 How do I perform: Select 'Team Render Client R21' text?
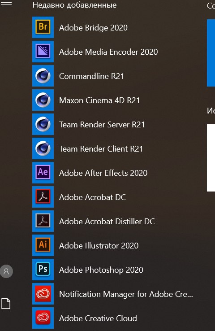pyautogui.click(x=101, y=149)
